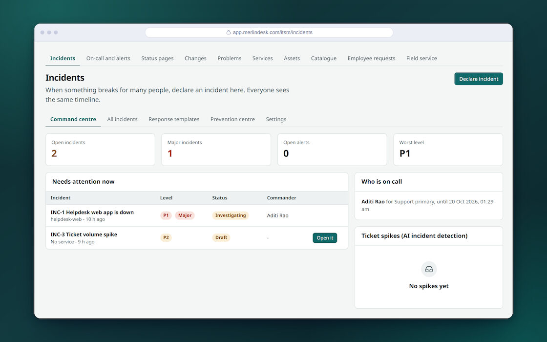The width and height of the screenshot is (547, 342).
Task: Click the Investigating status badge
Action: [x=230, y=215]
